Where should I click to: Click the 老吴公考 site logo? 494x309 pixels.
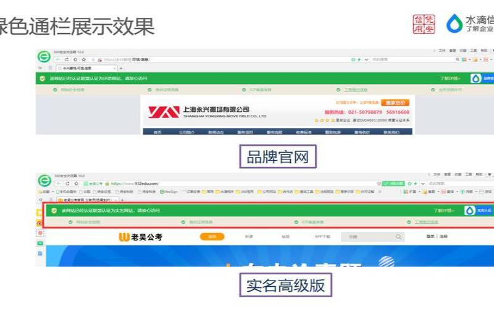[x=140, y=237]
